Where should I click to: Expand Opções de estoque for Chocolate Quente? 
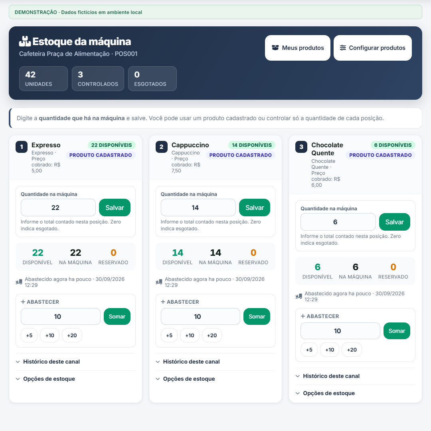356,393
